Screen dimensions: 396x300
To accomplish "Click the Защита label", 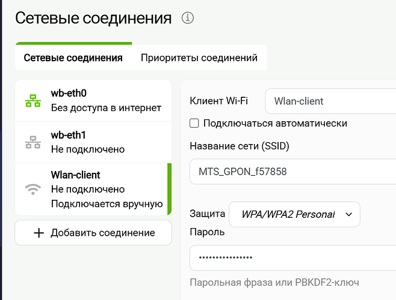I will coord(208,214).
